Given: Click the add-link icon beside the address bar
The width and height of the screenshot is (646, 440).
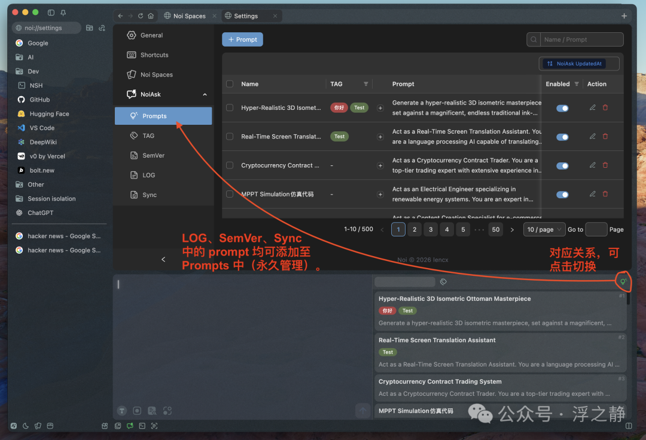Looking at the screenshot, I should point(102,27).
